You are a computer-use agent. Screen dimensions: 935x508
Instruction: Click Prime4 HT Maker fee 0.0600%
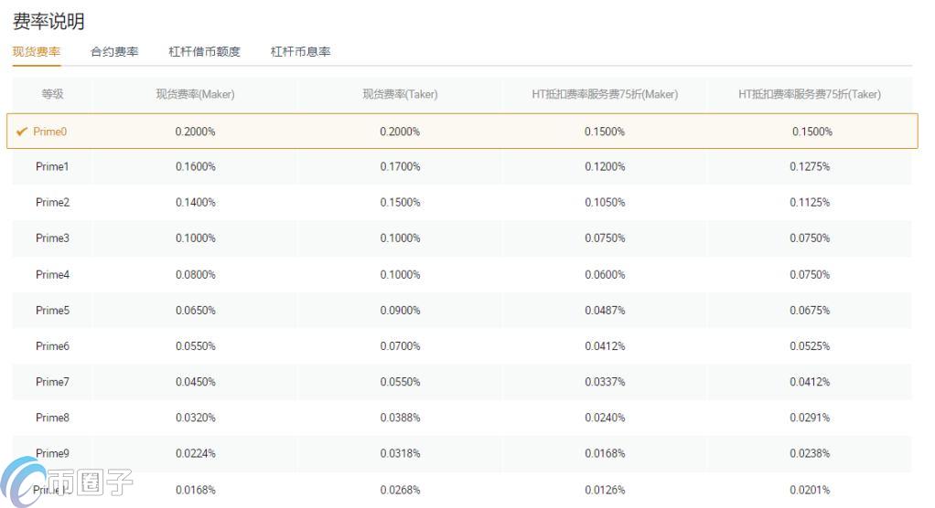coord(605,274)
